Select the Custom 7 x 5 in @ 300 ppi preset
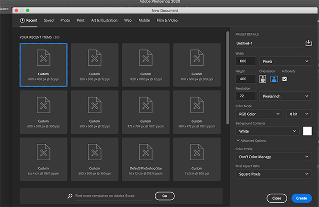The height and width of the screenshot is (207, 319). (197, 159)
